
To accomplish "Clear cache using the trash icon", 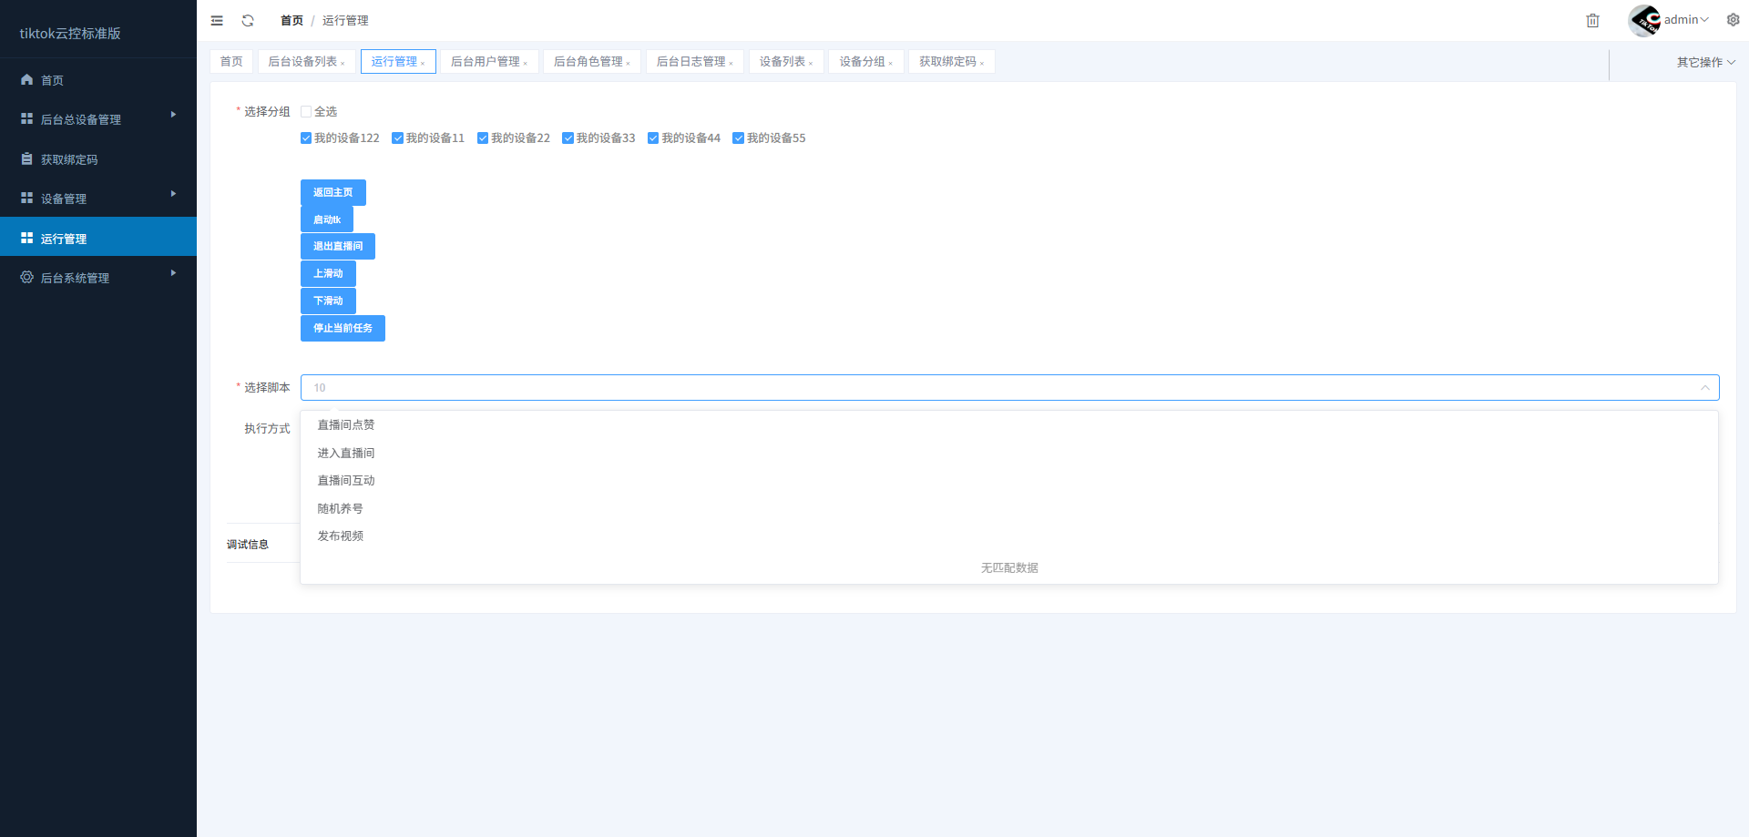I will 1592,20.
